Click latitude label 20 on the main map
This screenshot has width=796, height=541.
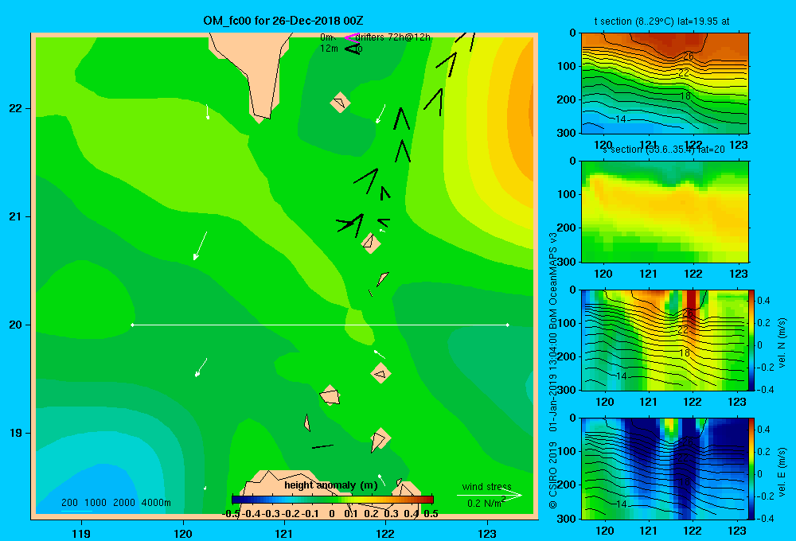coord(16,325)
